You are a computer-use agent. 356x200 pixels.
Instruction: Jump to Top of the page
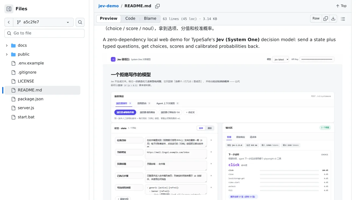point(341,6)
